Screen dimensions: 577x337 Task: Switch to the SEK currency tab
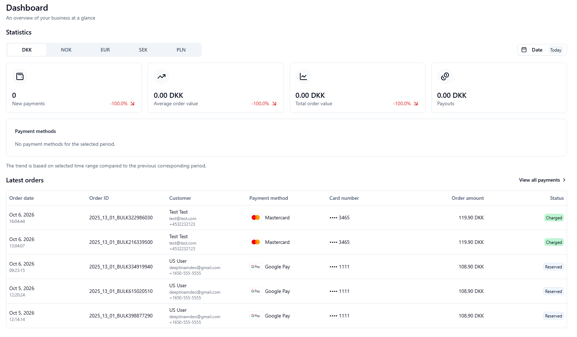(x=143, y=50)
